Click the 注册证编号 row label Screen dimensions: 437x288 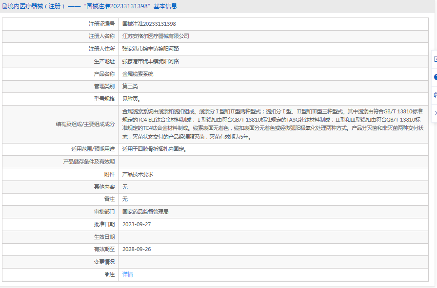coord(102,24)
